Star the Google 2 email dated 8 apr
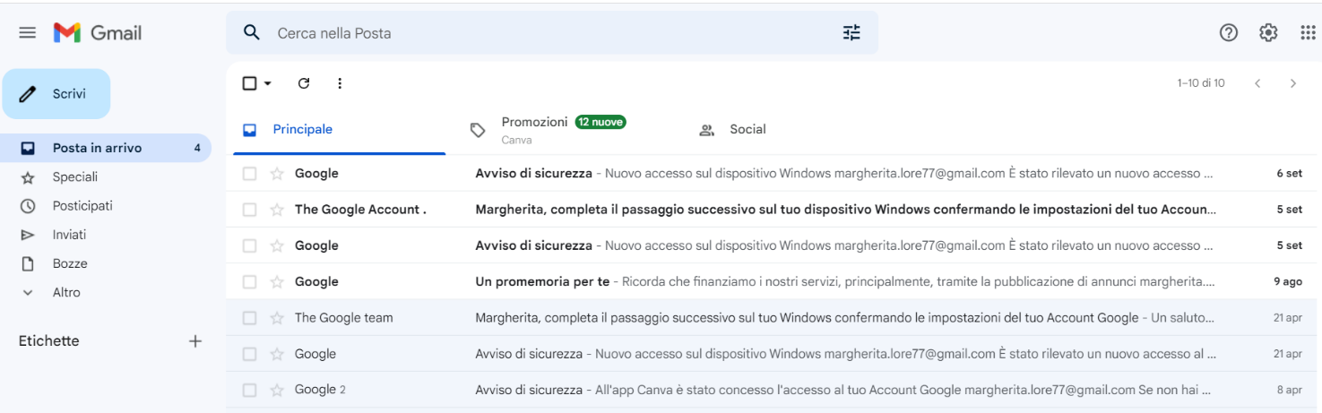Screen dimensions: 1322x413 [277, 390]
